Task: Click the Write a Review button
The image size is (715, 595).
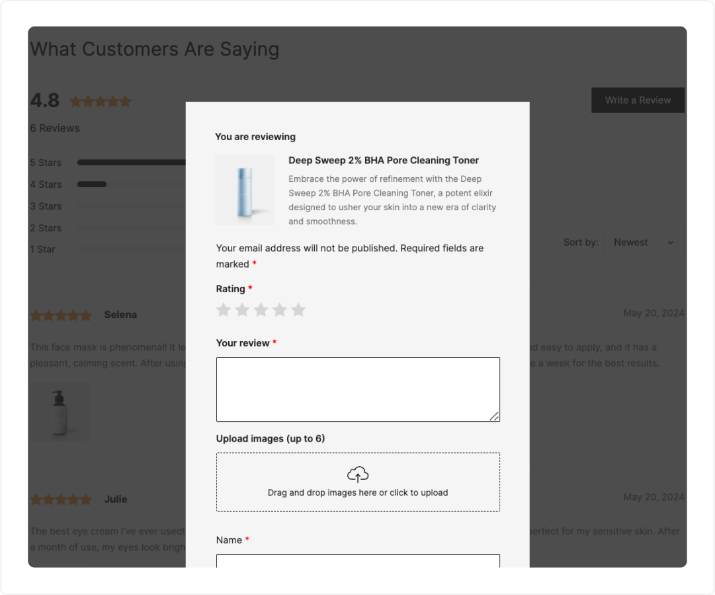Action: click(638, 100)
